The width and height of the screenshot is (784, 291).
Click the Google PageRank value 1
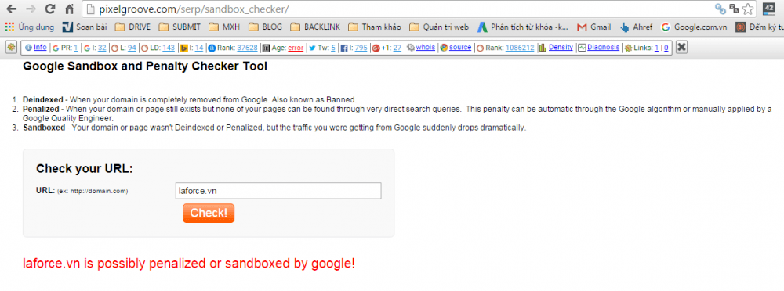pos(75,48)
